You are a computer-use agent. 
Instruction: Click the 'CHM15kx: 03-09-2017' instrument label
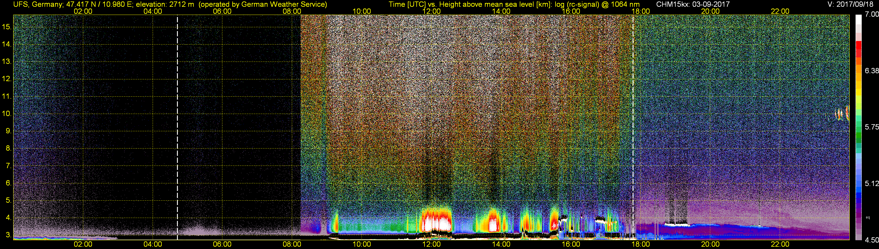(x=693, y=4)
